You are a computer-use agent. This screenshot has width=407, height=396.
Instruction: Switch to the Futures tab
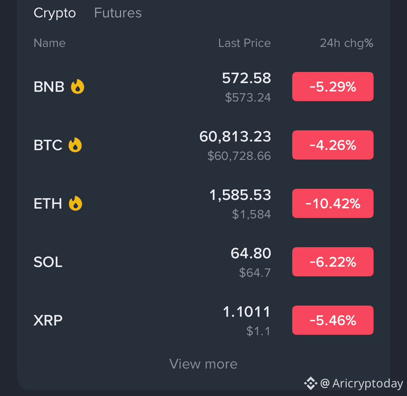tap(118, 13)
